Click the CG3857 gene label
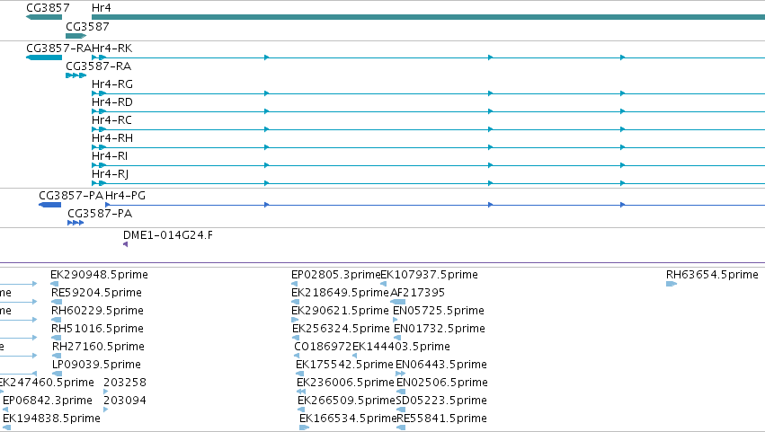 point(48,8)
